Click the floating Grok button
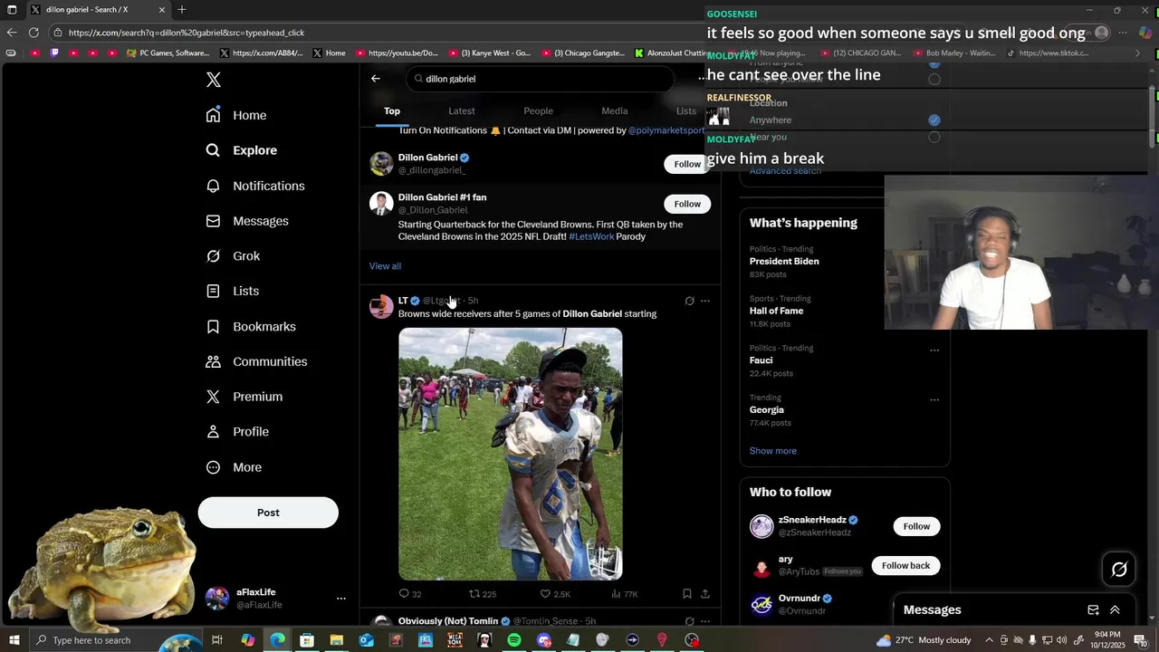The image size is (1159, 652). point(1119,570)
